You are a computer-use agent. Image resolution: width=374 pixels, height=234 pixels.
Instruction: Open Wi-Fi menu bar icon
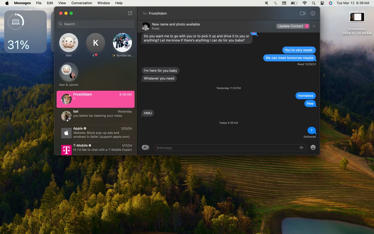[304, 3]
